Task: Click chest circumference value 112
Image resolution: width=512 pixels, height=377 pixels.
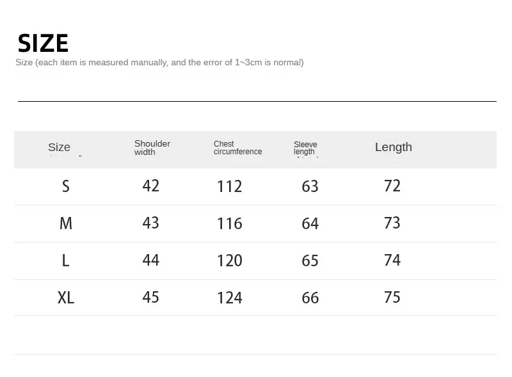Action: (x=230, y=186)
